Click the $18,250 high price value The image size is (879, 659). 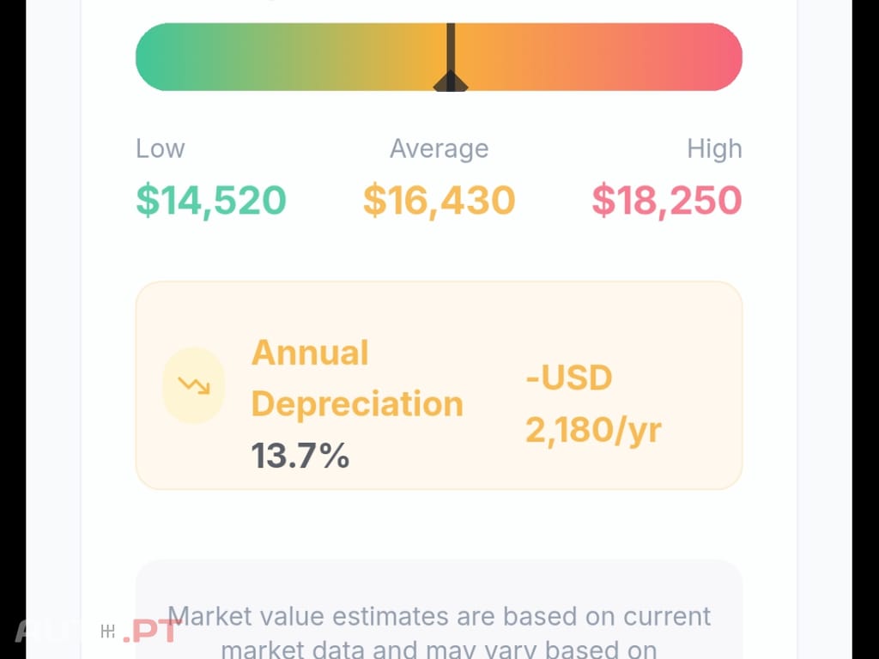click(x=667, y=200)
